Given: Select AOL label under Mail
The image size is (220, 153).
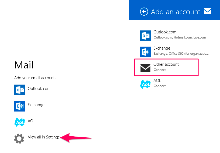Looking at the screenshot, I should tap(32, 121).
